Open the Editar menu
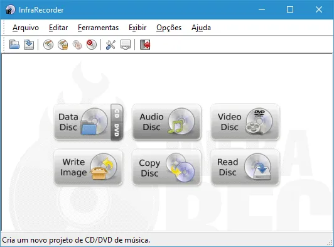 click(x=58, y=28)
